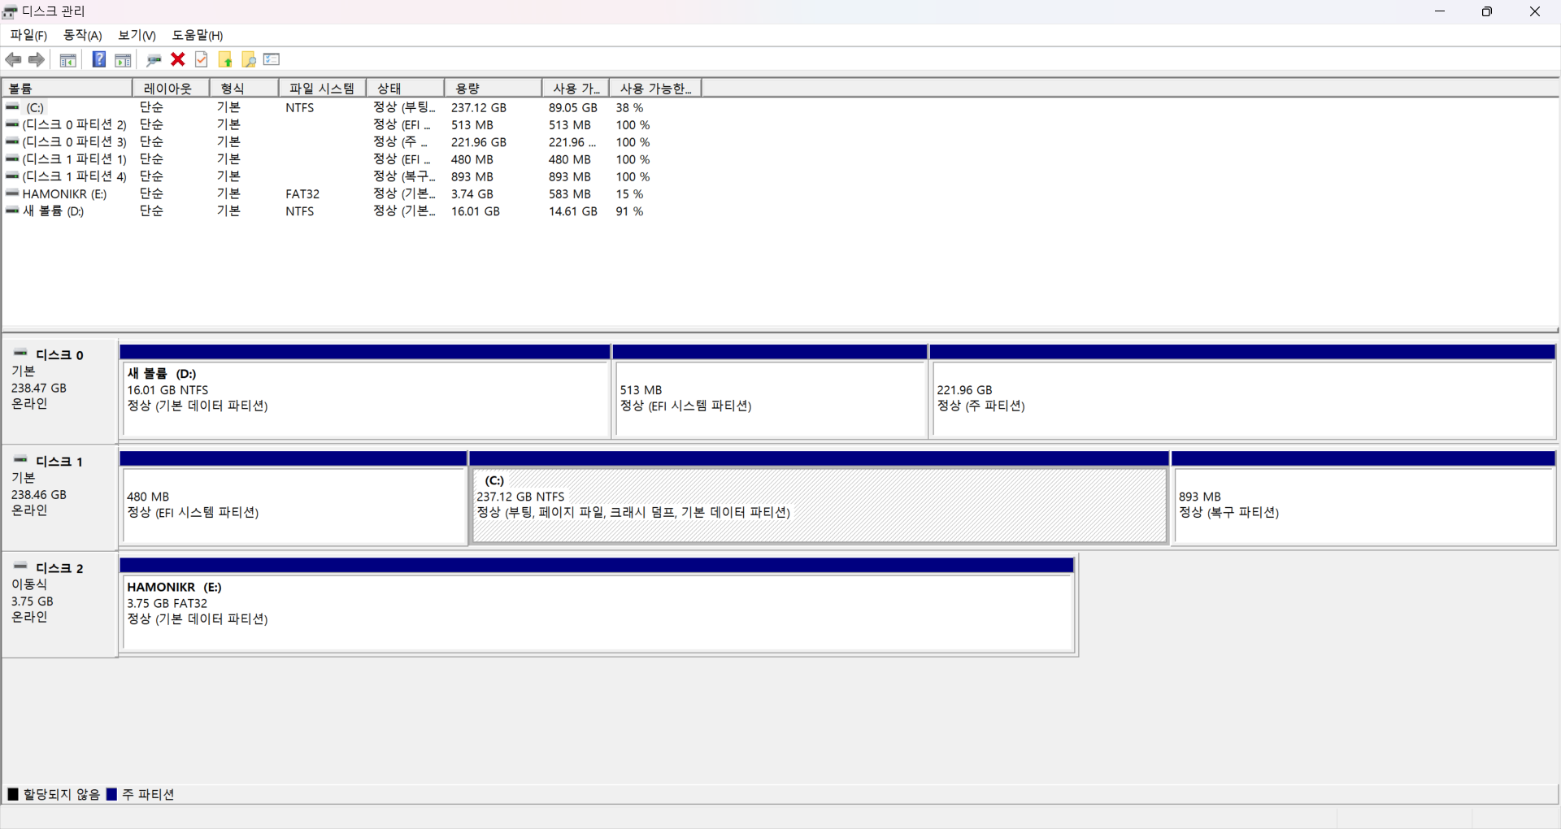Click the red X delete icon
The image size is (1561, 829).
(178, 59)
